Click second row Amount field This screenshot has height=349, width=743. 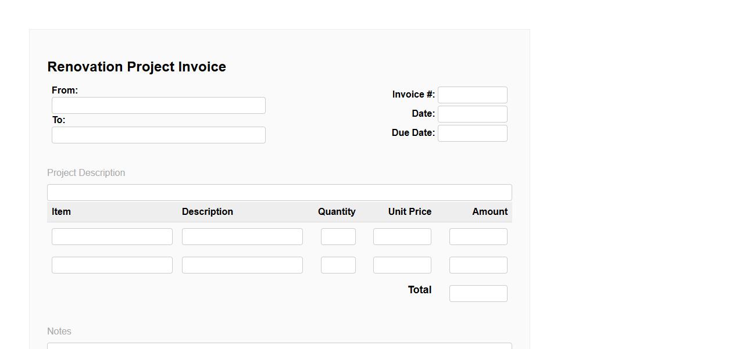(478, 265)
